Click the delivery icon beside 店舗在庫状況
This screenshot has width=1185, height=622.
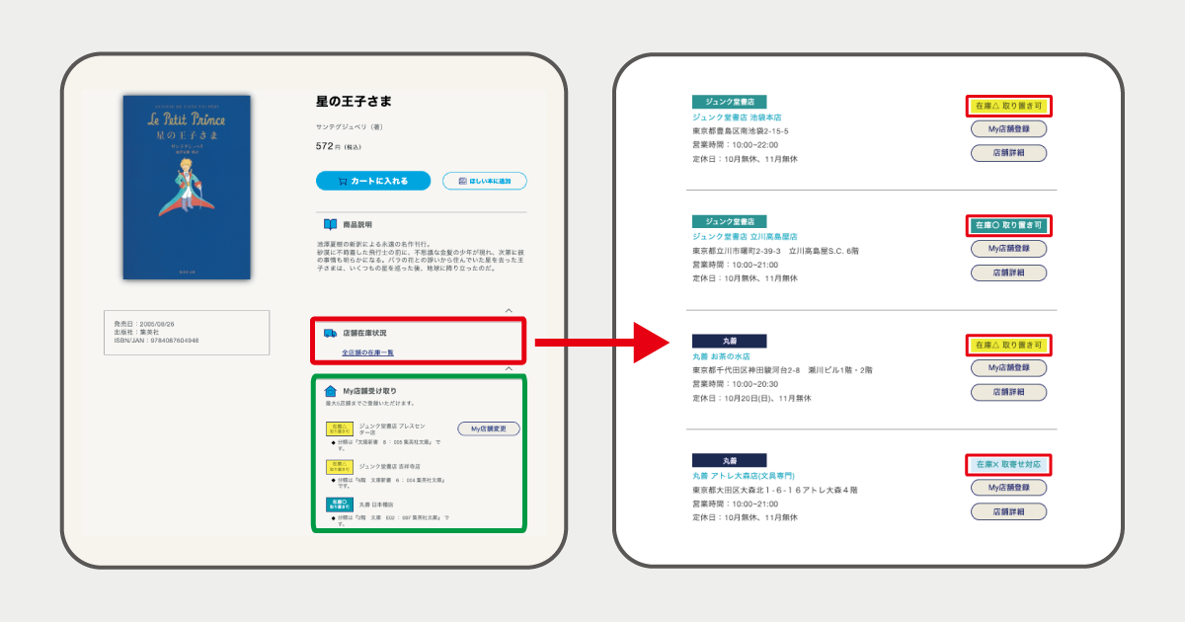point(332,335)
